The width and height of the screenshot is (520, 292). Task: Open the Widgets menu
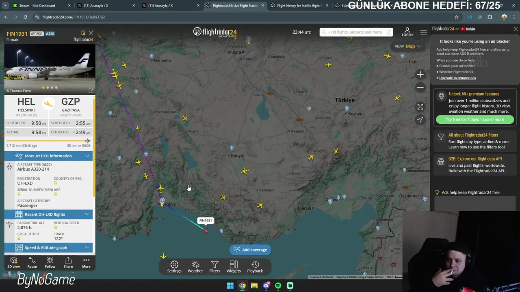234,267
